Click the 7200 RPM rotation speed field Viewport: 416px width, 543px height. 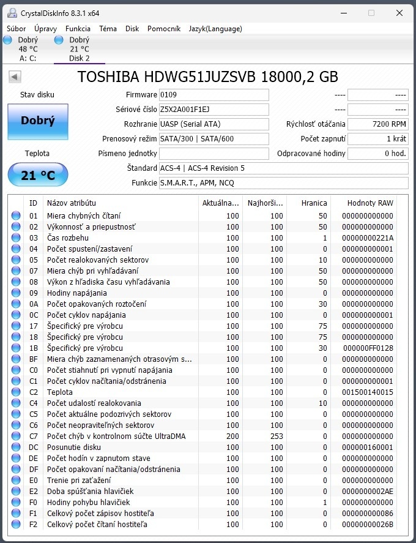pyautogui.click(x=378, y=124)
